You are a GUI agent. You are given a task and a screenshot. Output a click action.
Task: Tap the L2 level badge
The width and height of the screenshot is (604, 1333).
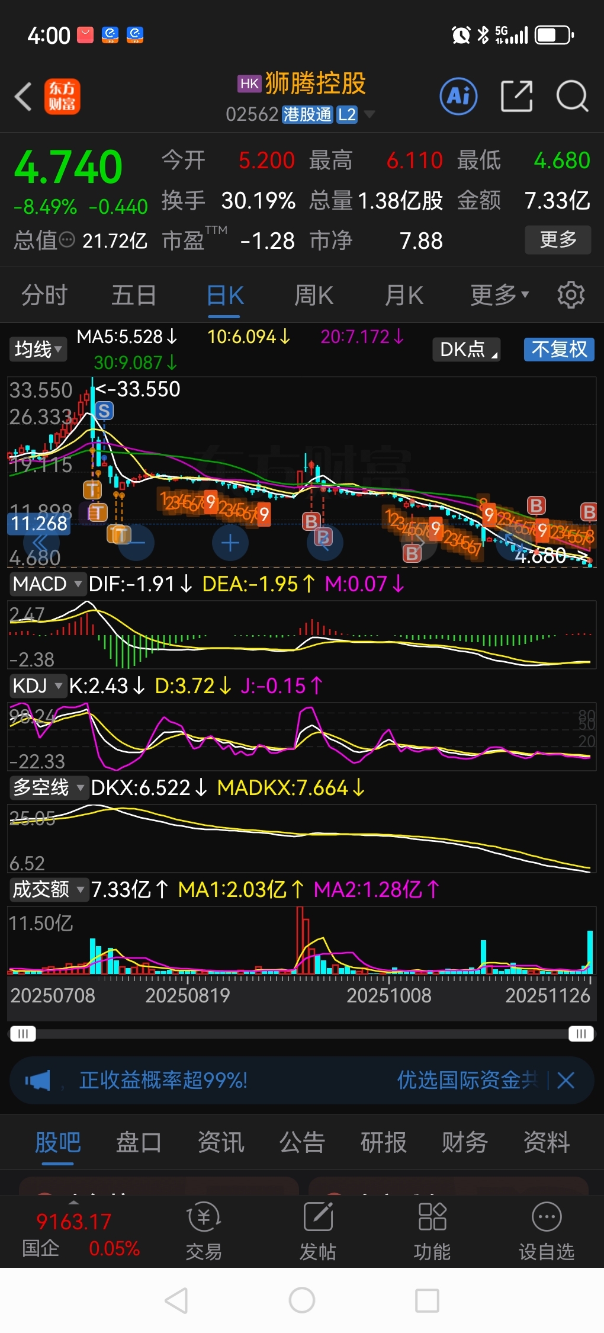pyautogui.click(x=347, y=114)
